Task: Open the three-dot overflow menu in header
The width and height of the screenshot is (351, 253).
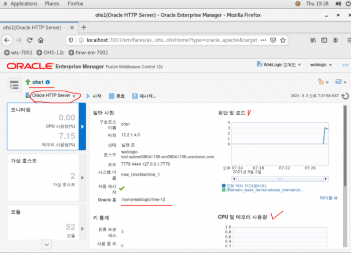Action: click(345, 65)
